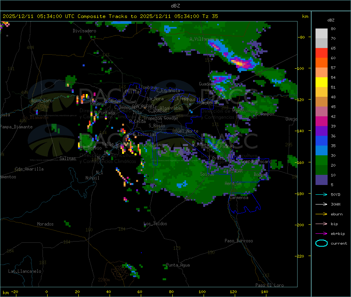Select the Cda_Amarilla place label
This screenshot has height=297, width=351.
29,169
